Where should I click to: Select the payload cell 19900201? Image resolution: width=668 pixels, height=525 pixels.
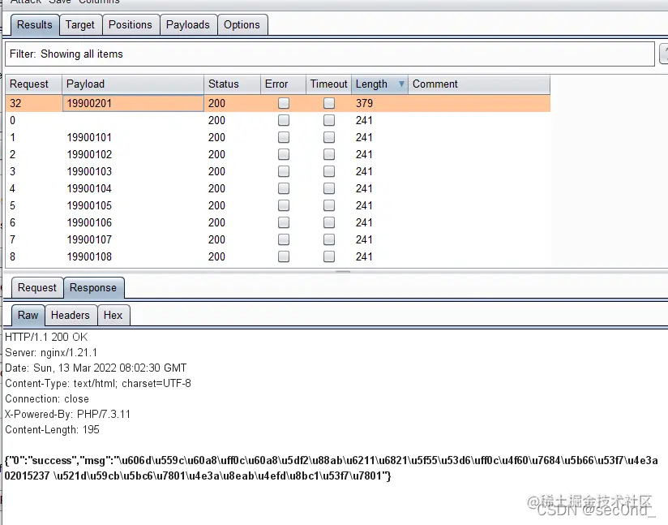[x=133, y=103]
